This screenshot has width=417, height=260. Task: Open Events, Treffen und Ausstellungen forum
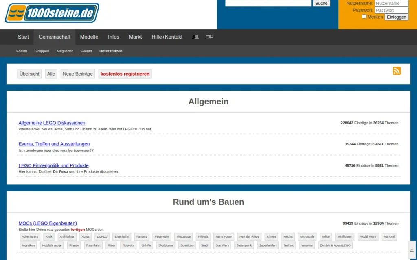[x=54, y=144]
